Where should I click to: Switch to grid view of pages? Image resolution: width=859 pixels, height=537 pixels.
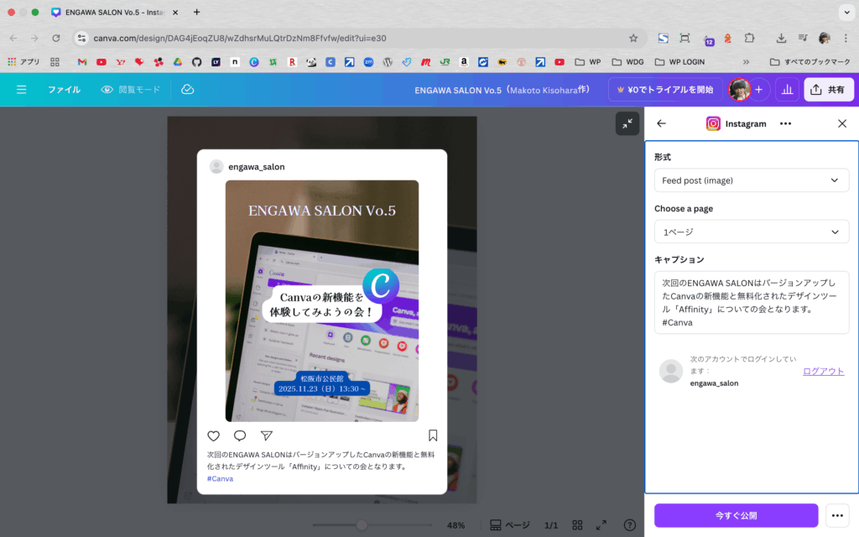click(577, 525)
